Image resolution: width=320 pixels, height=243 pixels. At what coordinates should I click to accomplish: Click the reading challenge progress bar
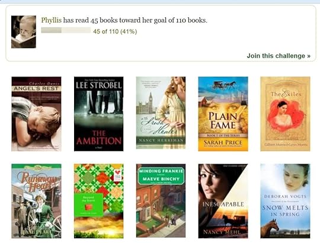point(66,30)
